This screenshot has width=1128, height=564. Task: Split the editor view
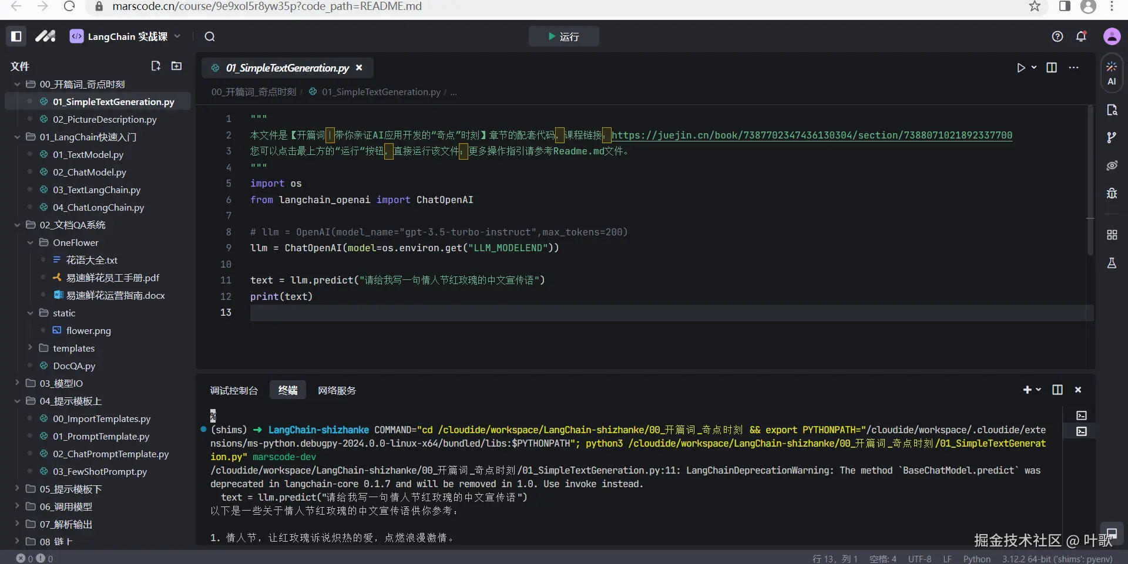(1052, 67)
